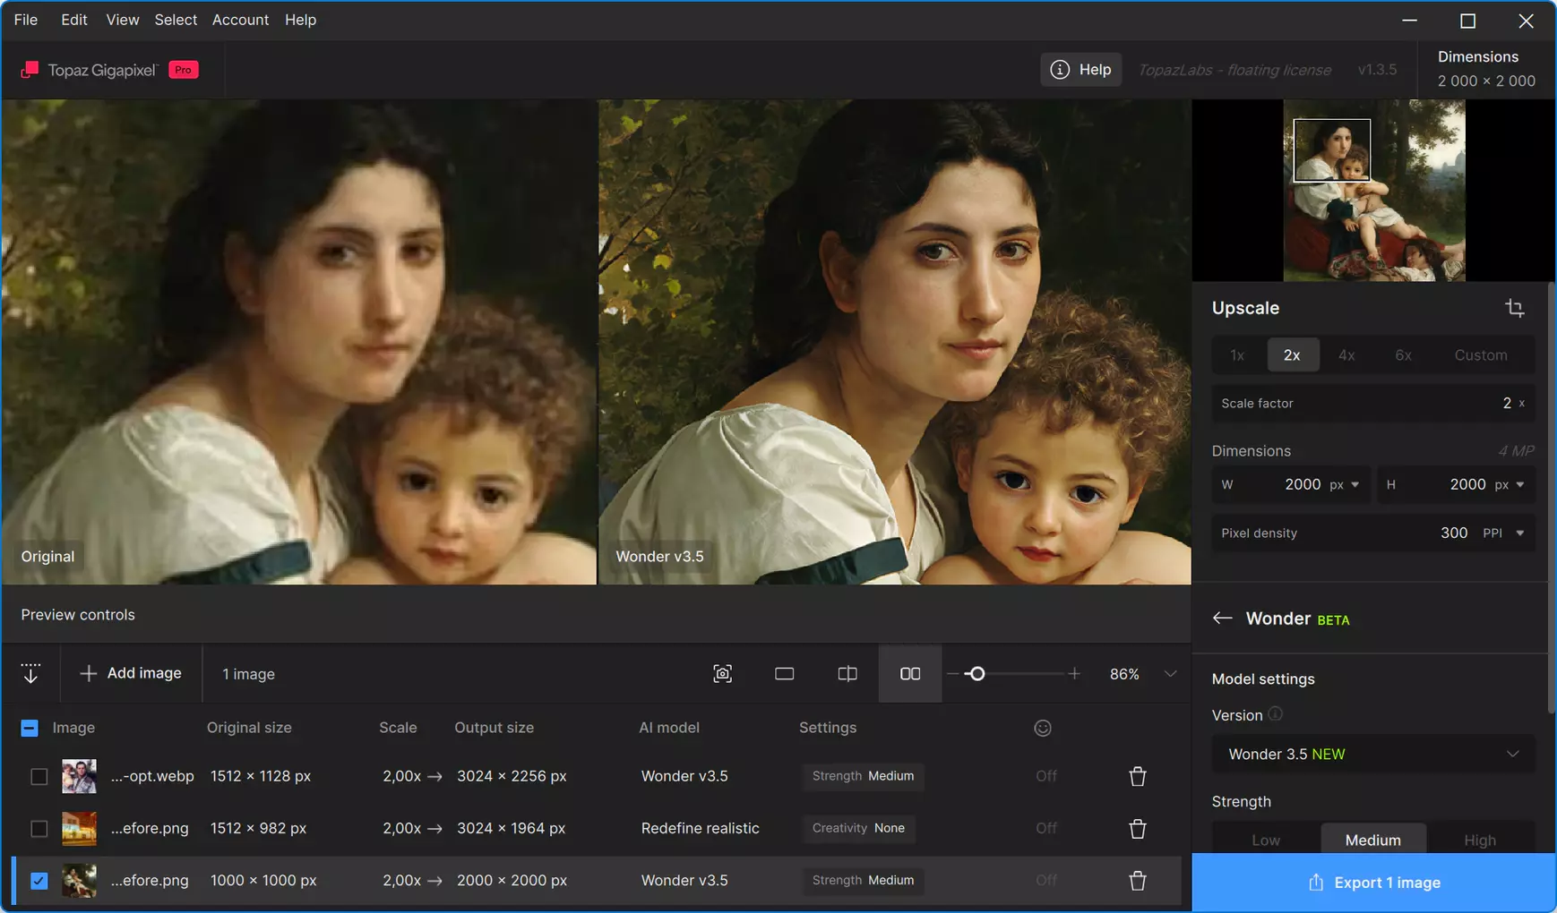Open the Select menu
The image size is (1557, 913).
(176, 20)
